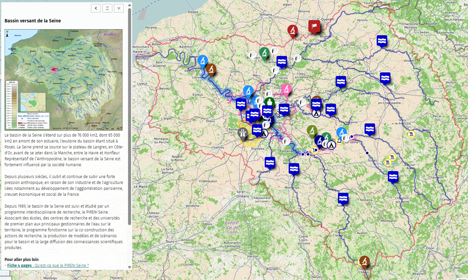This screenshot has height=280, width=468.
Task: Click the red flag marker near St-Quentin
Action: point(314,26)
